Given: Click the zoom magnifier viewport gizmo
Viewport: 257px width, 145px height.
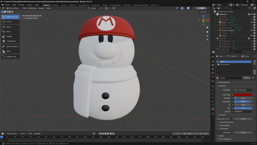Looking at the screenshot, I should pyautogui.click(x=207, y=28).
